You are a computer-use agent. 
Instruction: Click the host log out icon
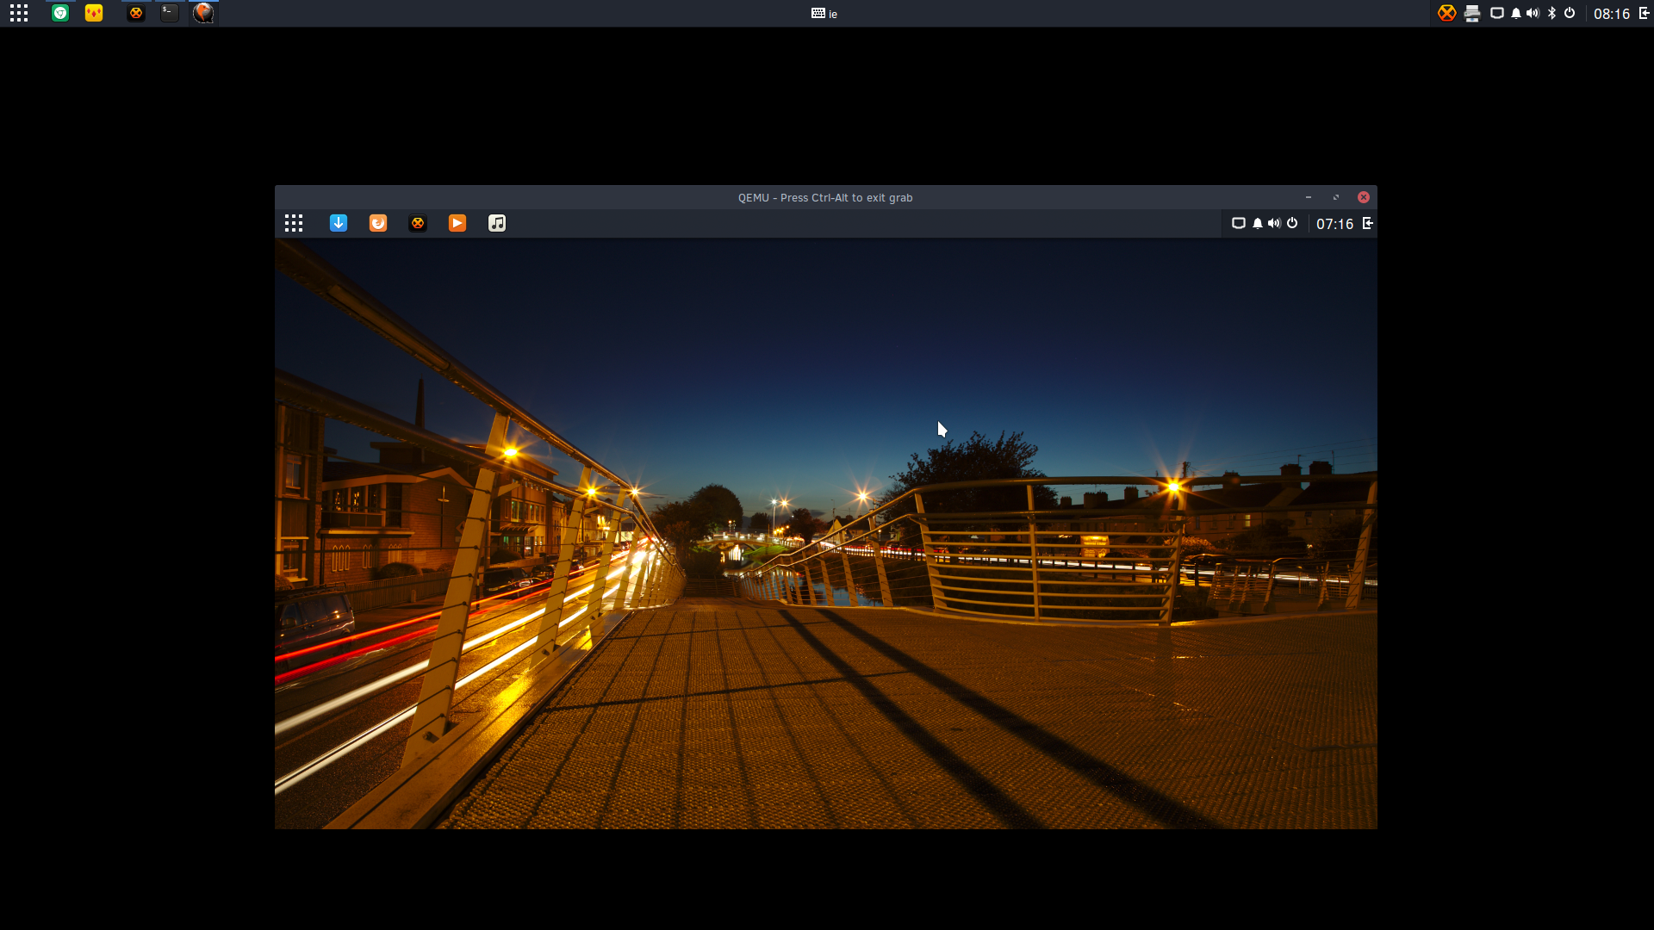pyautogui.click(x=1644, y=13)
